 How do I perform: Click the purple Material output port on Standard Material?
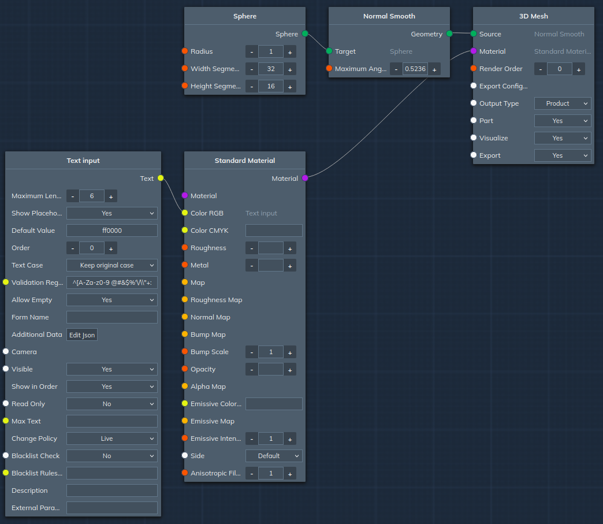tap(305, 179)
